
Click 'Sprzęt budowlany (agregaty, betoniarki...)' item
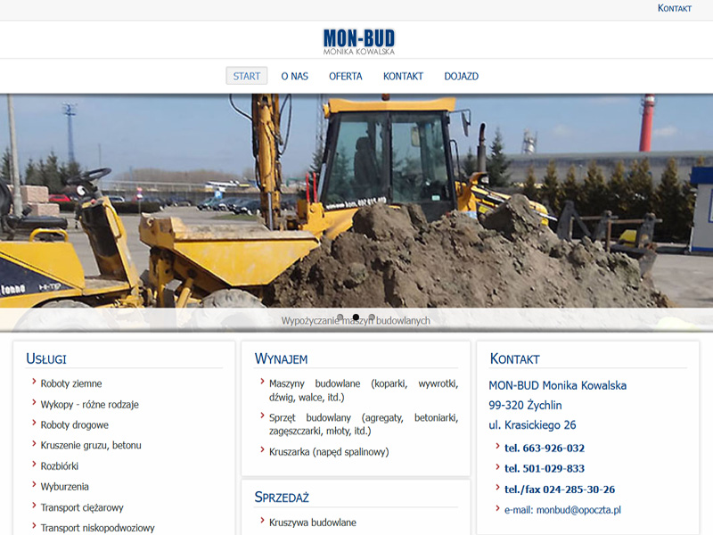364,424
